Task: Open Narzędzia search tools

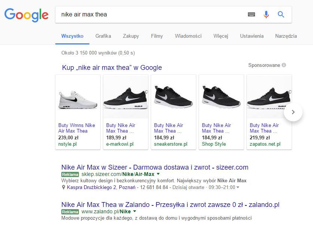Action: (286, 36)
